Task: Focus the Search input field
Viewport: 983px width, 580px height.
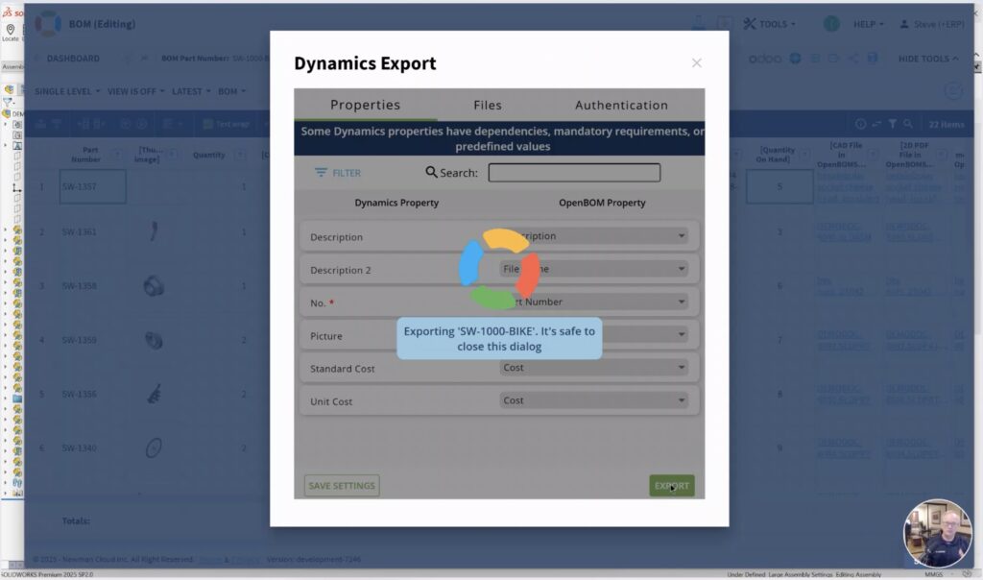Action: pyautogui.click(x=574, y=173)
